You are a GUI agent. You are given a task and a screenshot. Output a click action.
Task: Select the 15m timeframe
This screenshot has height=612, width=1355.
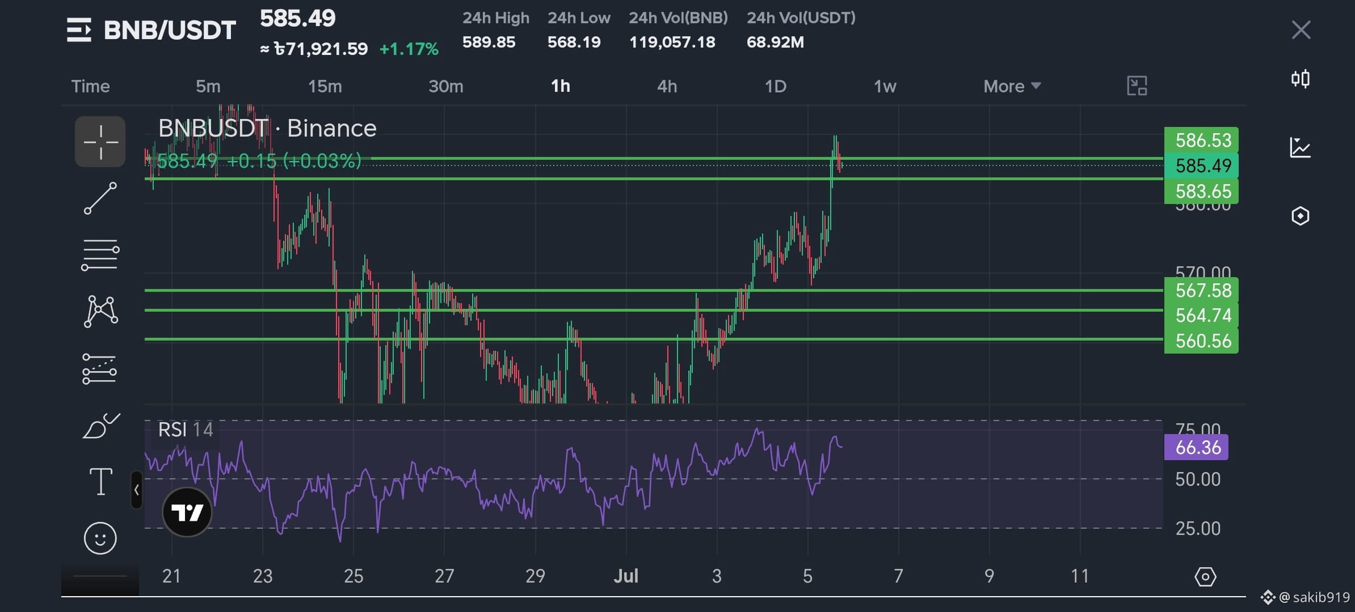click(325, 86)
